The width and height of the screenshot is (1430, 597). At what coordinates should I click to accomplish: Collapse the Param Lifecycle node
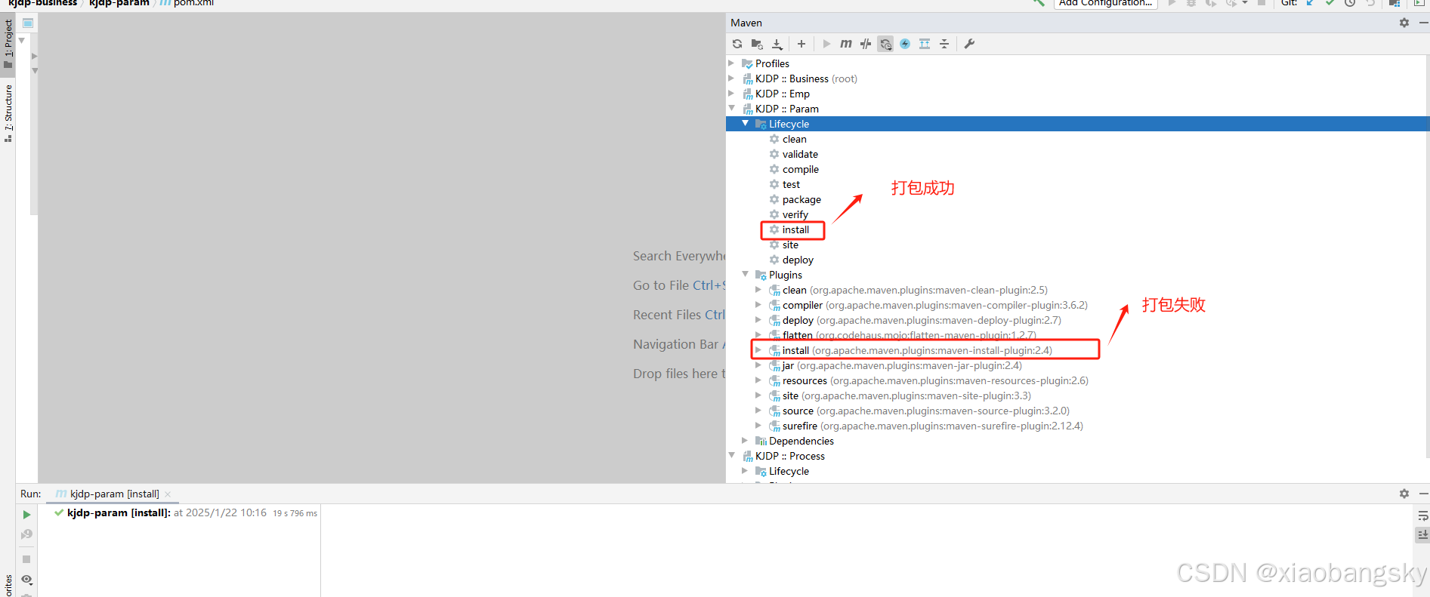click(x=745, y=124)
